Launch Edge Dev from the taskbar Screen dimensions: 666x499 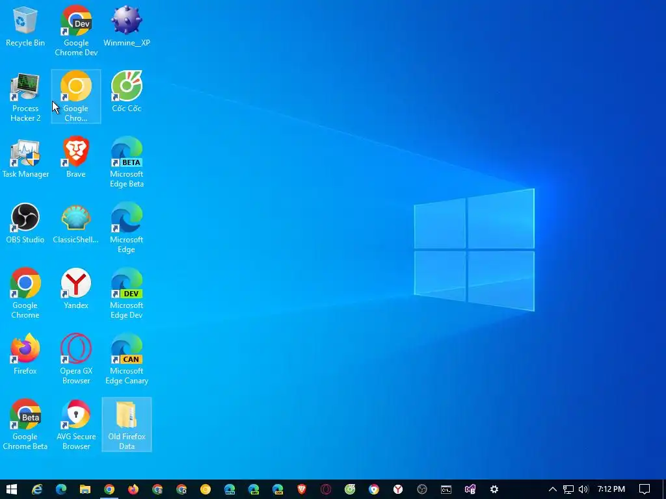[254, 489]
